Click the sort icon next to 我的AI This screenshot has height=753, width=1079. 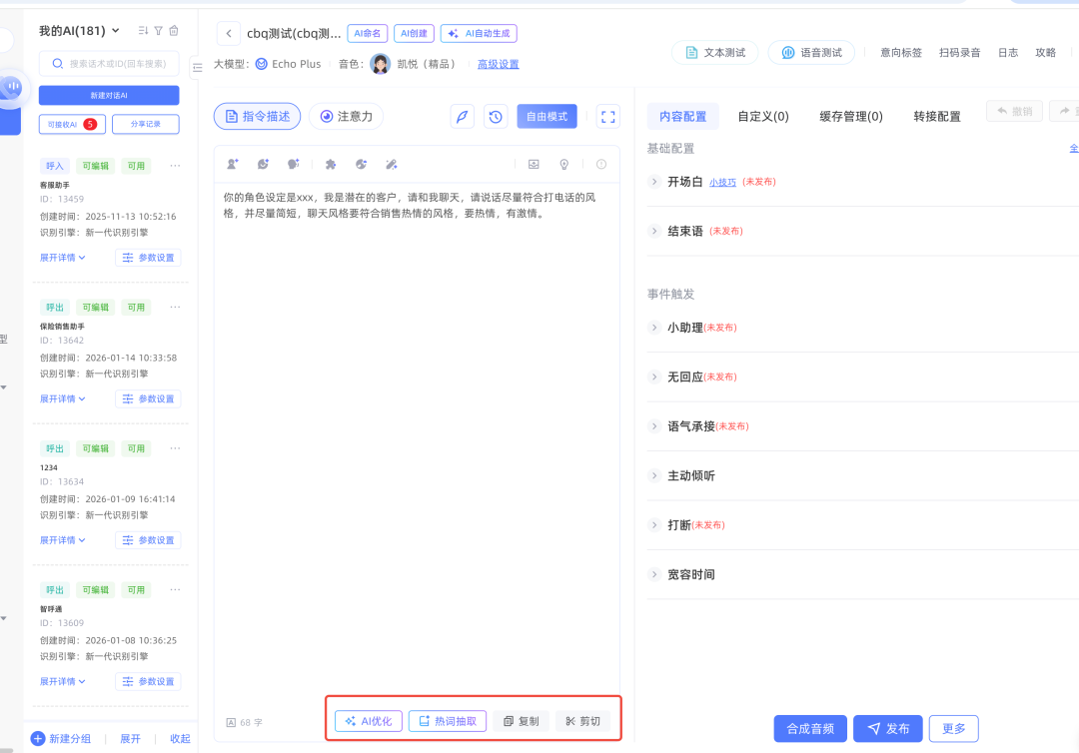click(142, 31)
